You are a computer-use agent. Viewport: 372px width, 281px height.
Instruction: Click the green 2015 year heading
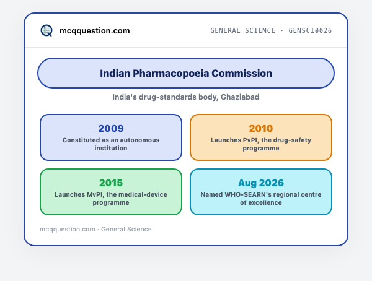pyautogui.click(x=111, y=183)
